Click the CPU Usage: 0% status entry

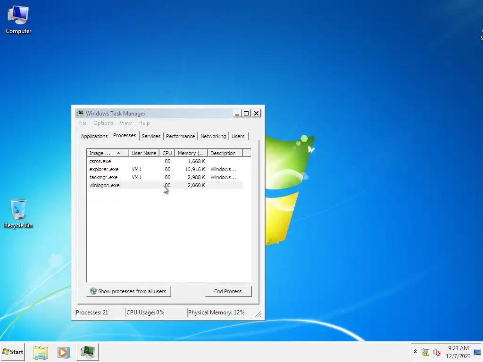[x=156, y=313]
